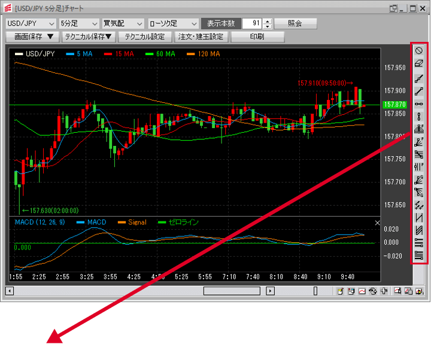Select the cancel drawing tool (circle-slash icon)
Image resolution: width=431 pixels, height=347 pixels.
coord(419,51)
